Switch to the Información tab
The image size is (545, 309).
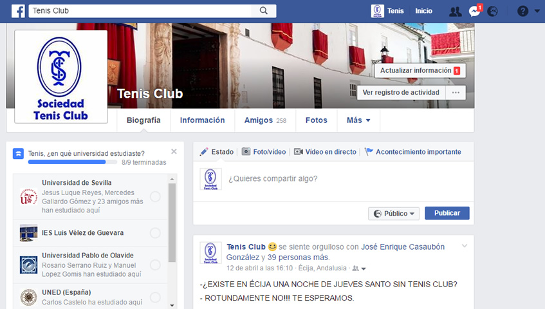coord(202,120)
